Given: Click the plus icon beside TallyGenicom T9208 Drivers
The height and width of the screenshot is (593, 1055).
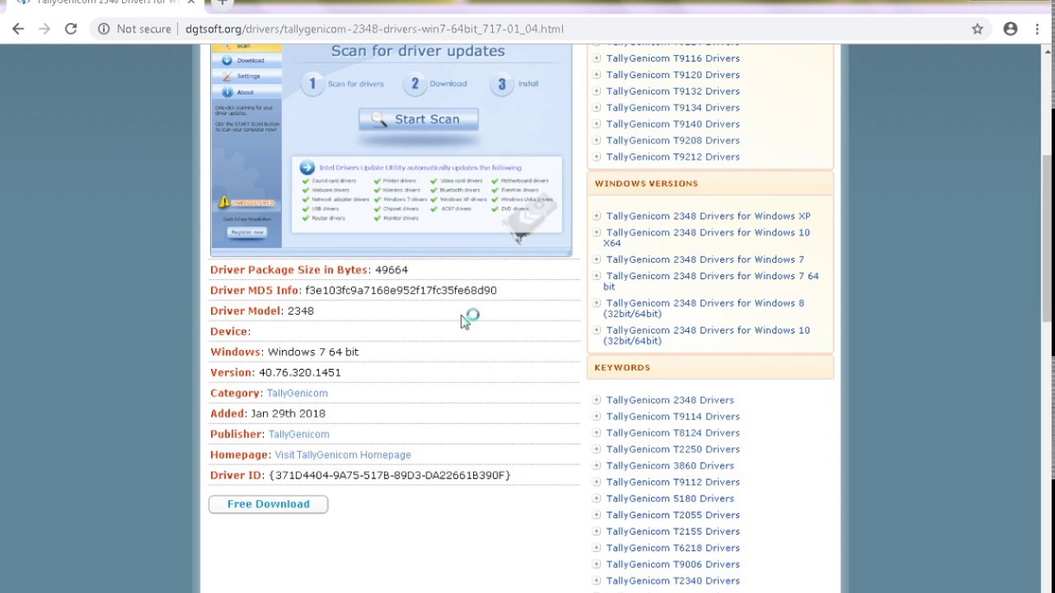Looking at the screenshot, I should point(597,141).
